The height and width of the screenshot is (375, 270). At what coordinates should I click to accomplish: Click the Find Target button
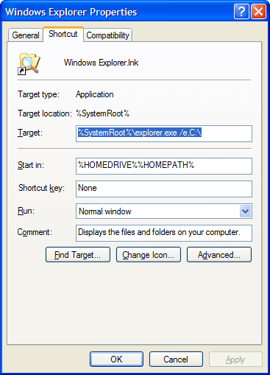(x=78, y=255)
